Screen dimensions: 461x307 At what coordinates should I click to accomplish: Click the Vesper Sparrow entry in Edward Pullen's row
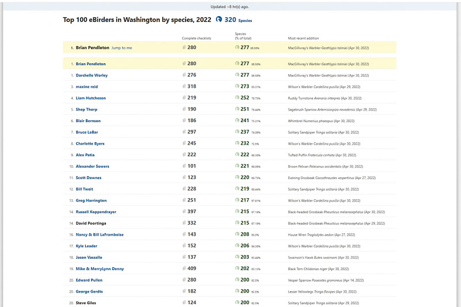pyautogui.click(x=326, y=281)
